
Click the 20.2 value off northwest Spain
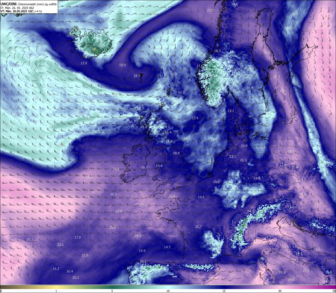click(x=143, y=261)
